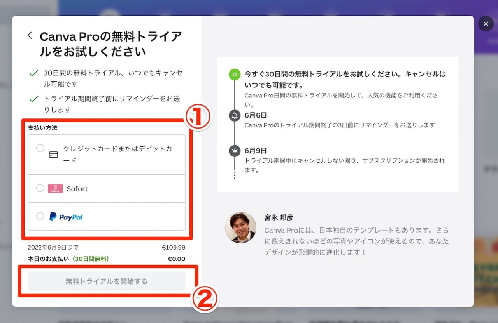Viewport: 498px width, 323px height.
Task: Click the first green checkmark for 30日間の無料トライアル
Action: click(x=34, y=73)
